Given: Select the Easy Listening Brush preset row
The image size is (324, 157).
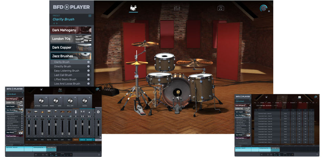Looking at the screenshot, I should (x=71, y=71).
